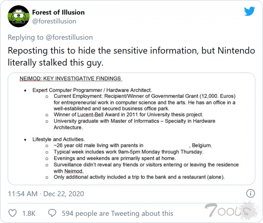This screenshot has height=223, width=263.
Task: Click the @forestillusion handle under the name
Action: (x=54, y=21)
